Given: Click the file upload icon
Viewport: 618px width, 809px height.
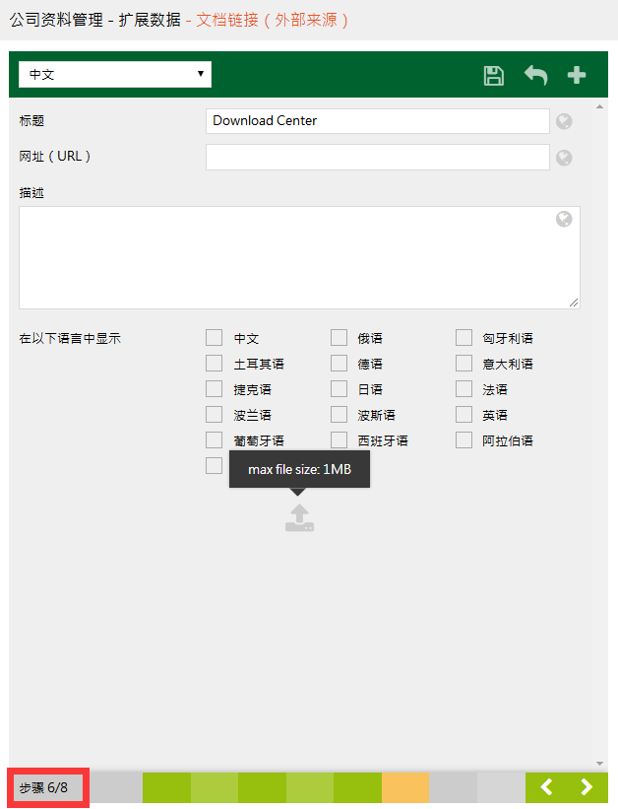Looking at the screenshot, I should coord(299,517).
